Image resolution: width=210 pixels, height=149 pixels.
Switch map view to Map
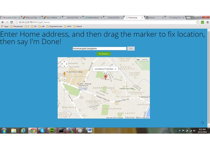click(x=138, y=59)
